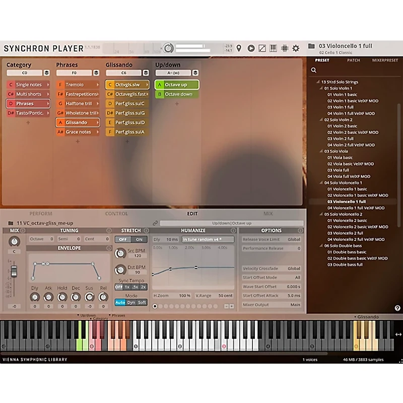Image resolution: width=403 pixels, height=403 pixels.
Task: Select the Halftone trill slot
Action: [78, 104]
